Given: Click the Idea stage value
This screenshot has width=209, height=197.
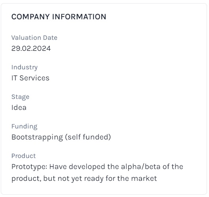Looking at the screenshot, I should click(19, 108).
